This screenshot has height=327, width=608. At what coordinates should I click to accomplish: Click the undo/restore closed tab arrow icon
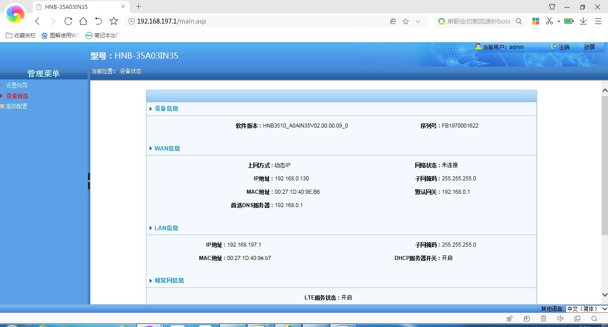click(x=98, y=21)
